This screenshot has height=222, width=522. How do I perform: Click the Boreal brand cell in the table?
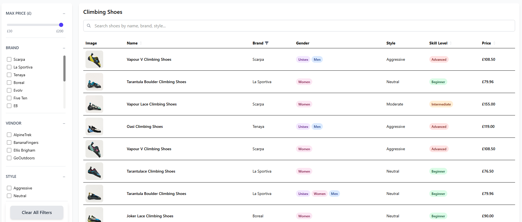coord(258,216)
